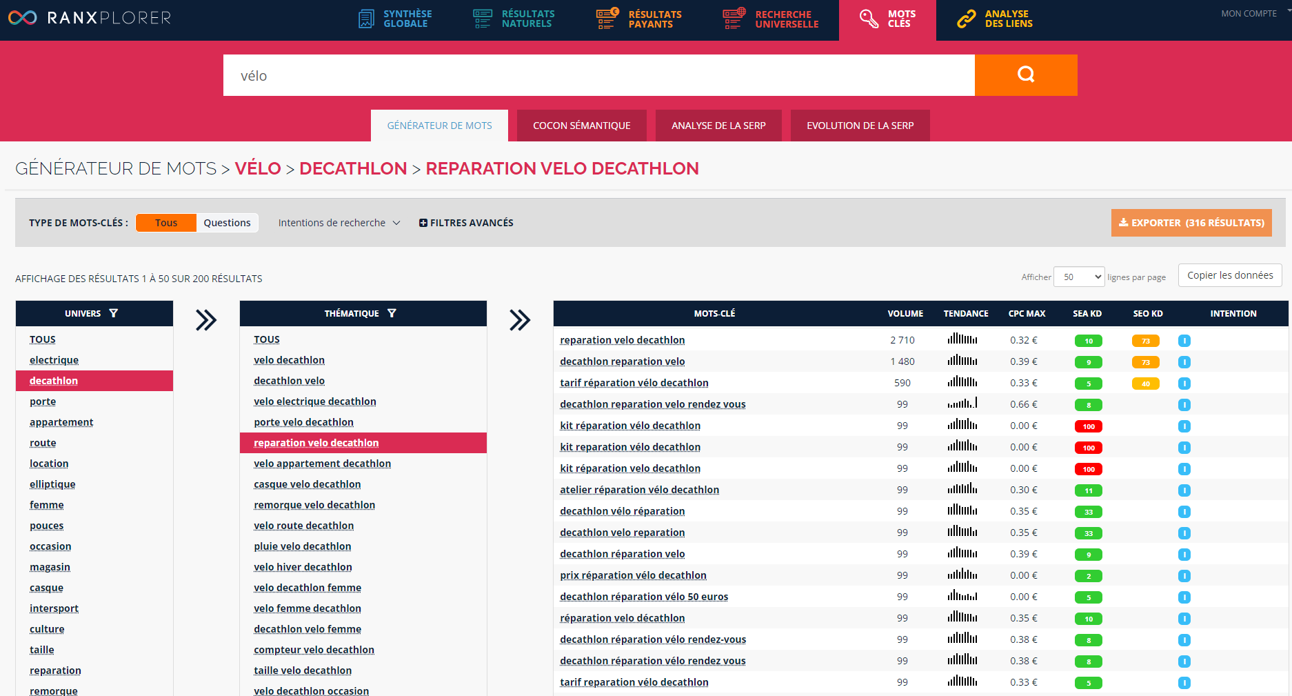Open Synthèse Globale section
The image size is (1292, 696).
[x=395, y=19]
